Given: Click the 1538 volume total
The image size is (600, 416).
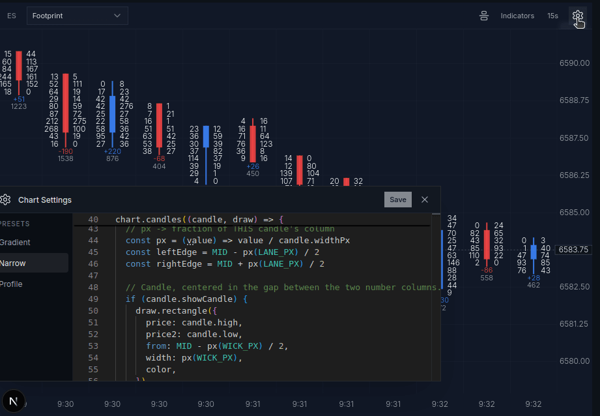Looking at the screenshot, I should tap(65, 158).
